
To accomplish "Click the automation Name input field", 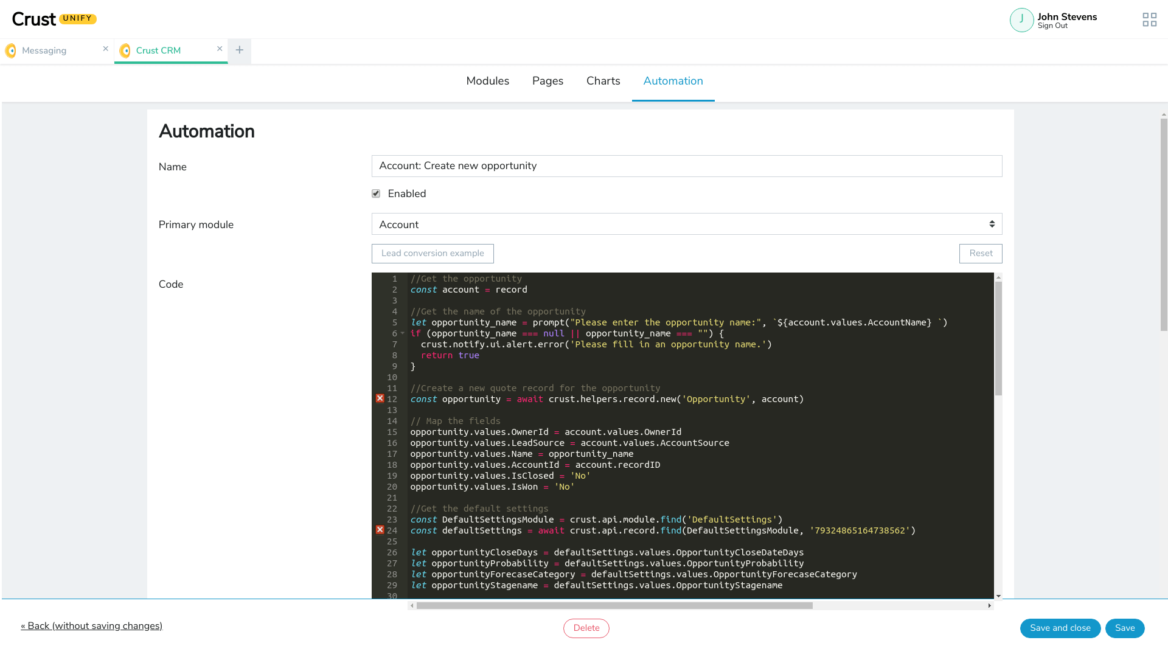I will tap(687, 166).
